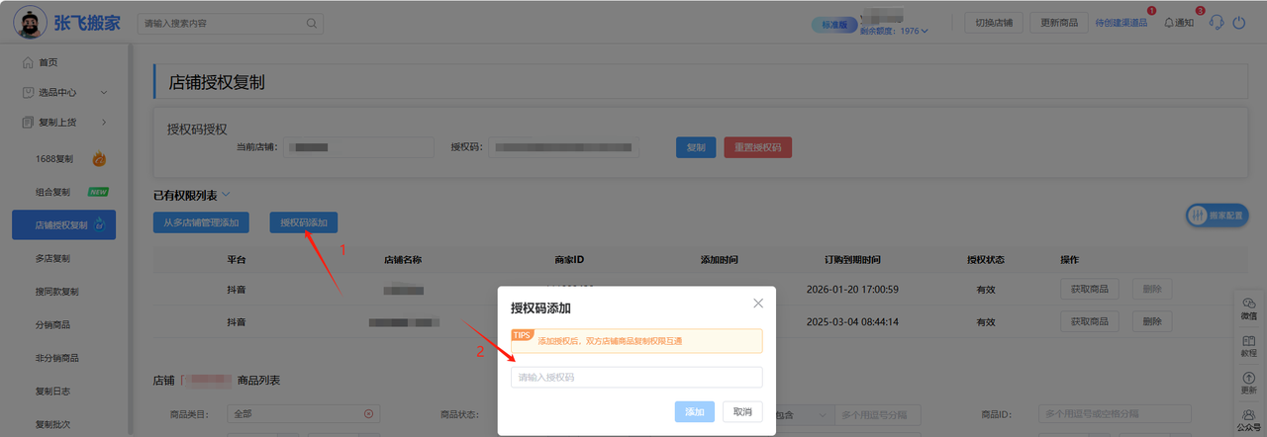Open the 教程 tutorial side icon
Image resolution: width=1267 pixels, height=437 pixels.
pos(1248,346)
